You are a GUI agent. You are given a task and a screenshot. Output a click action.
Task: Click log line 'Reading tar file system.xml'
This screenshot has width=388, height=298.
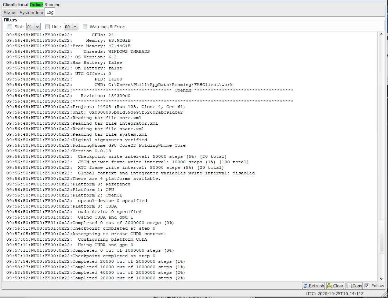tap(77, 134)
